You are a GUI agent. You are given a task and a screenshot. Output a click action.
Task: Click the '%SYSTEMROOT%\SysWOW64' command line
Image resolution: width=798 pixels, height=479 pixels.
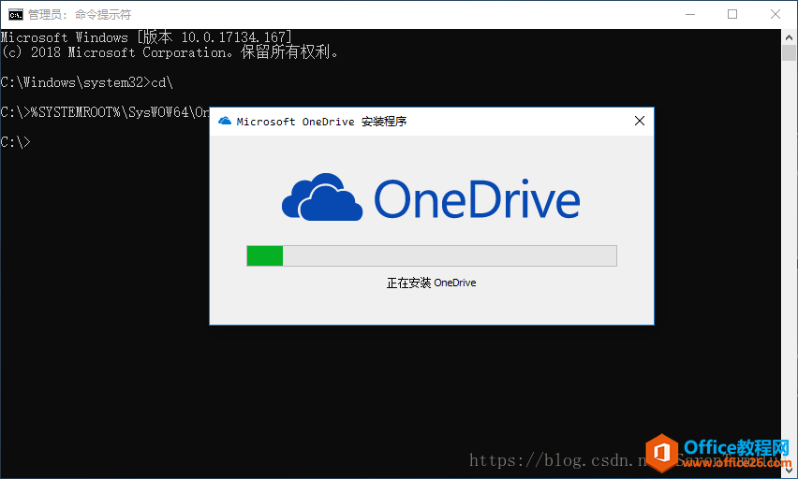point(105,112)
